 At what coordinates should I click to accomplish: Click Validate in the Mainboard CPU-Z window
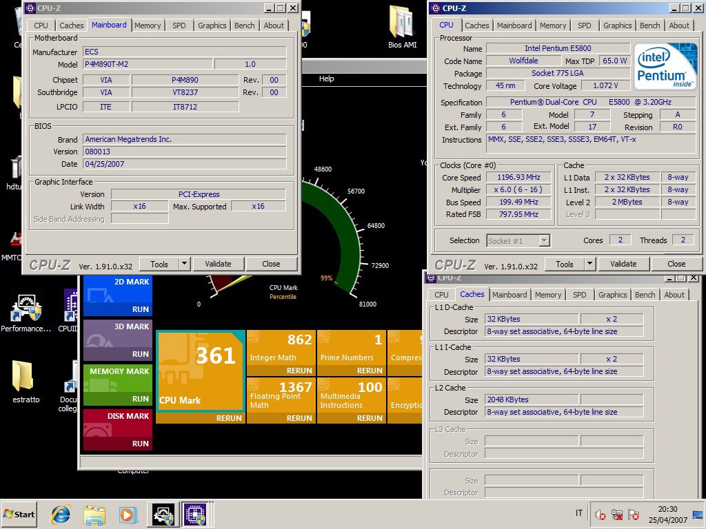point(218,264)
